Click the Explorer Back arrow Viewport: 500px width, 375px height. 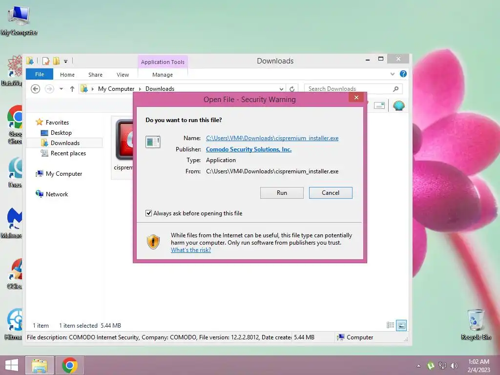[35, 89]
